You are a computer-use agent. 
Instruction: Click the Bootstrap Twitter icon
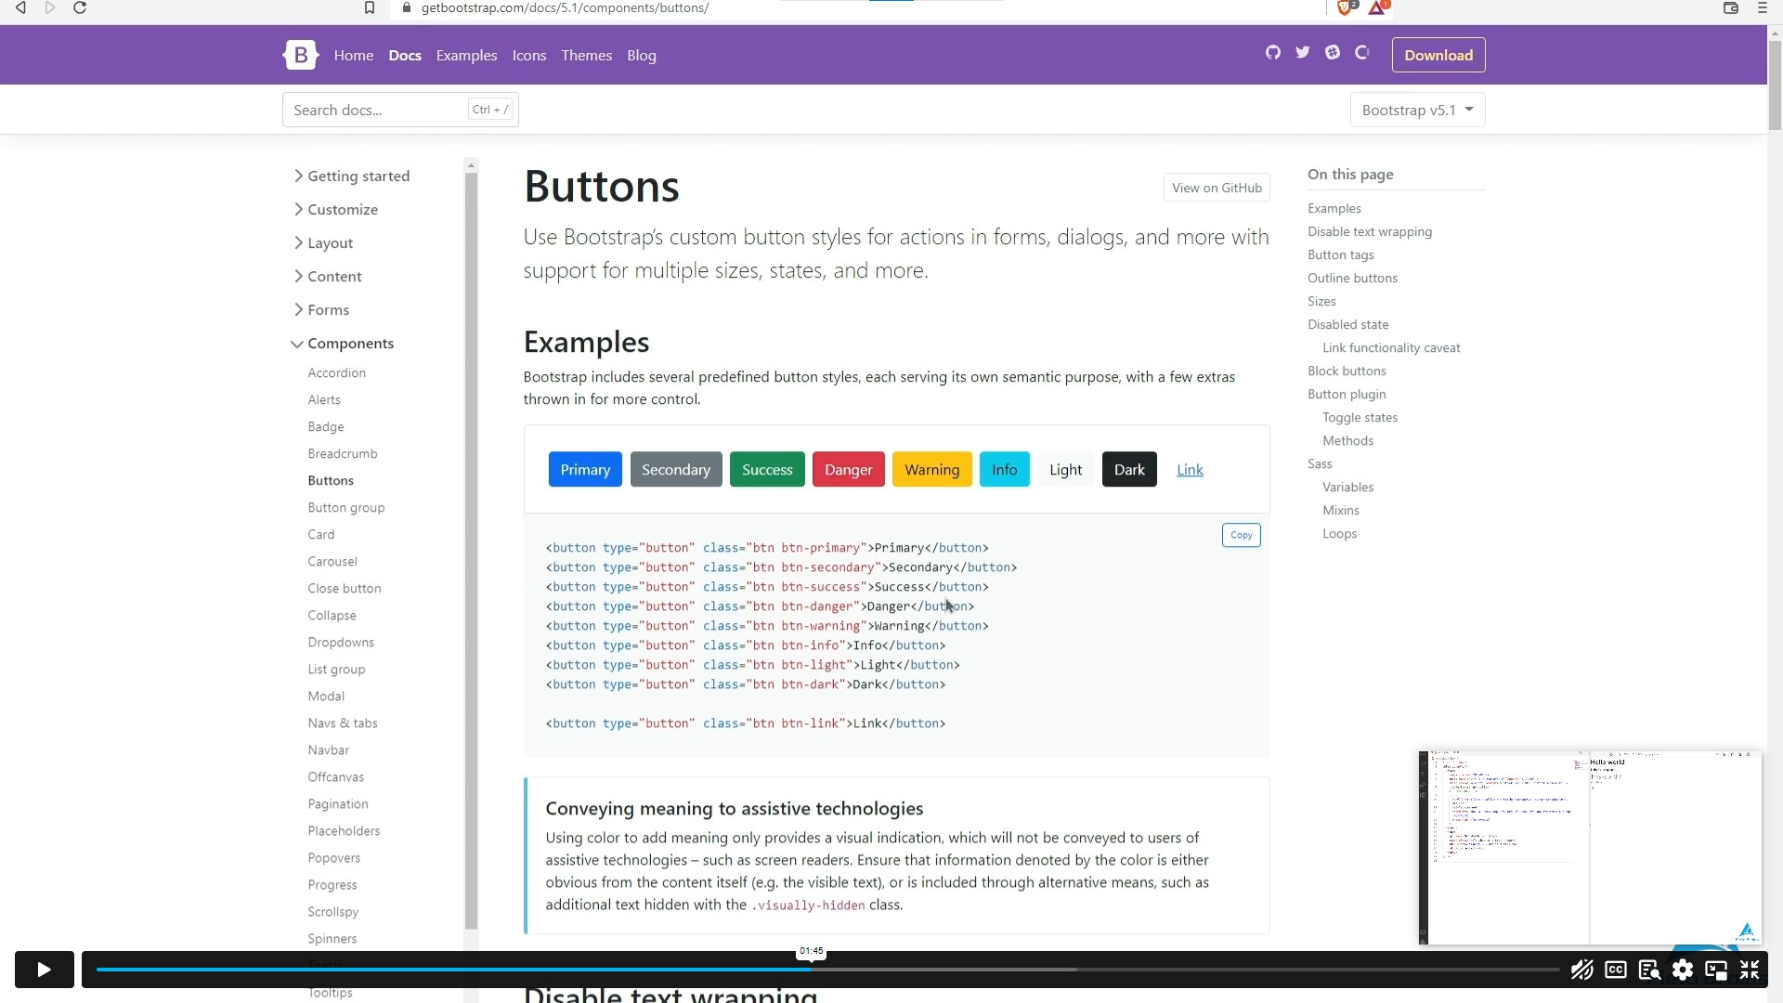click(x=1303, y=53)
